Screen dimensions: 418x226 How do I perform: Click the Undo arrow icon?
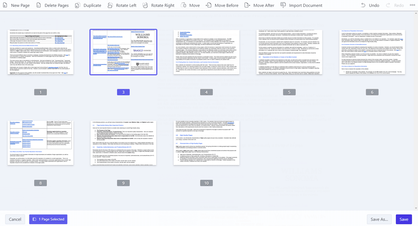(x=363, y=5)
